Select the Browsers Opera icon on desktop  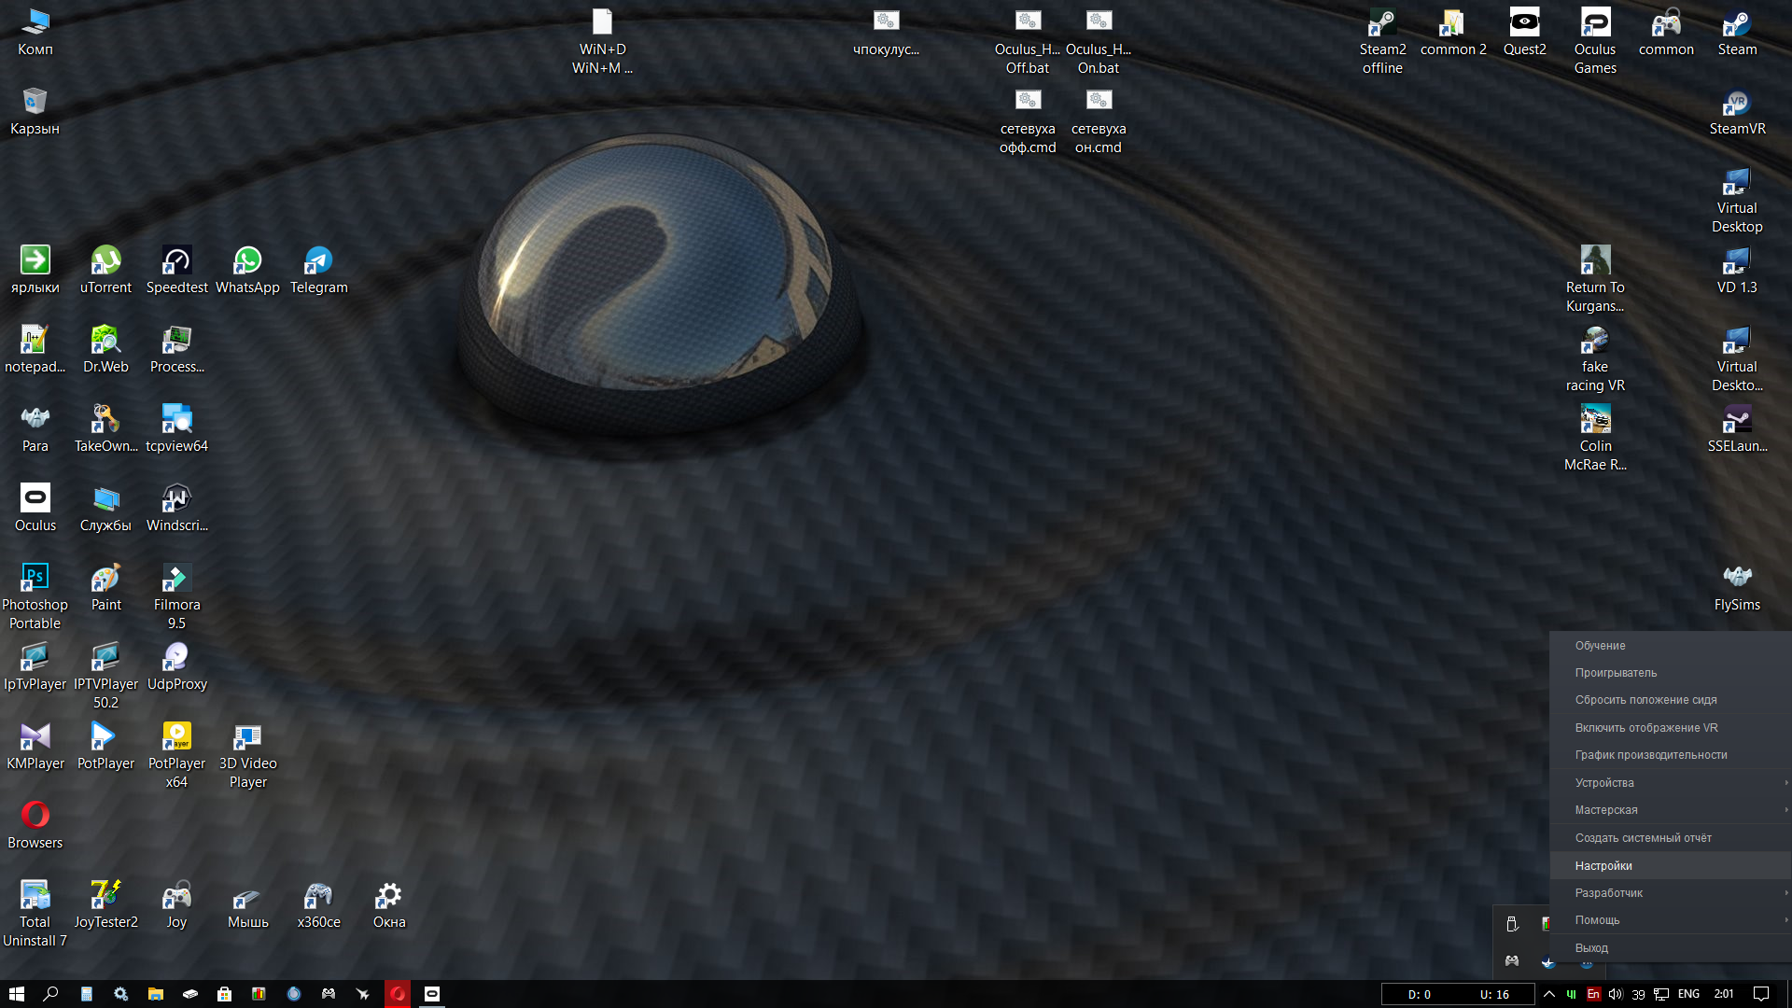35,825
